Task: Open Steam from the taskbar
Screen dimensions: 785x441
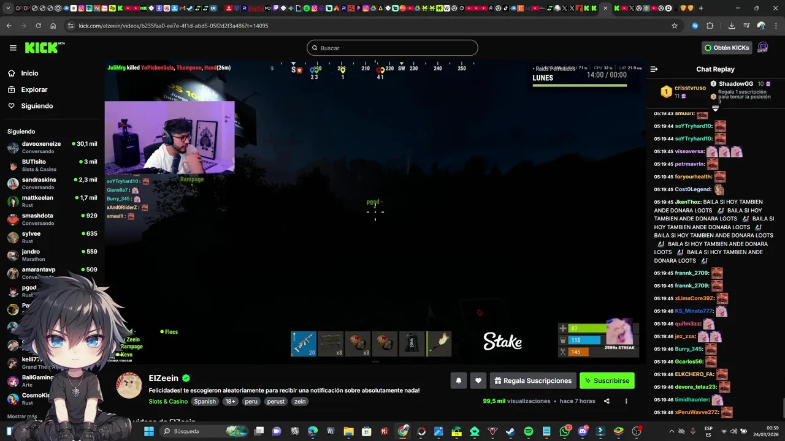Action: [x=510, y=431]
